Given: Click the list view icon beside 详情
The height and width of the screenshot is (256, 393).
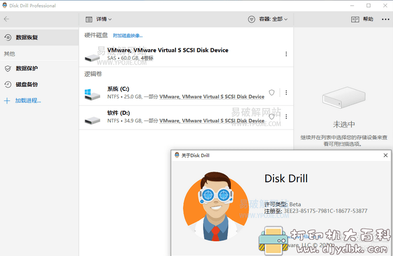Looking at the screenshot, I should click(x=89, y=19).
